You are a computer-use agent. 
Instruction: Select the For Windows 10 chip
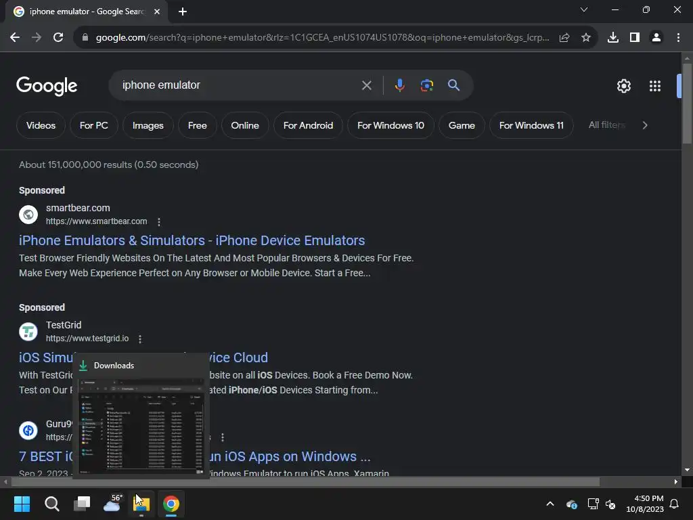coord(390,125)
